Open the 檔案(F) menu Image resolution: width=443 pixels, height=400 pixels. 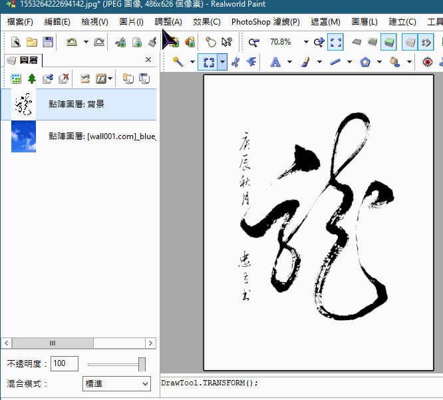point(20,22)
